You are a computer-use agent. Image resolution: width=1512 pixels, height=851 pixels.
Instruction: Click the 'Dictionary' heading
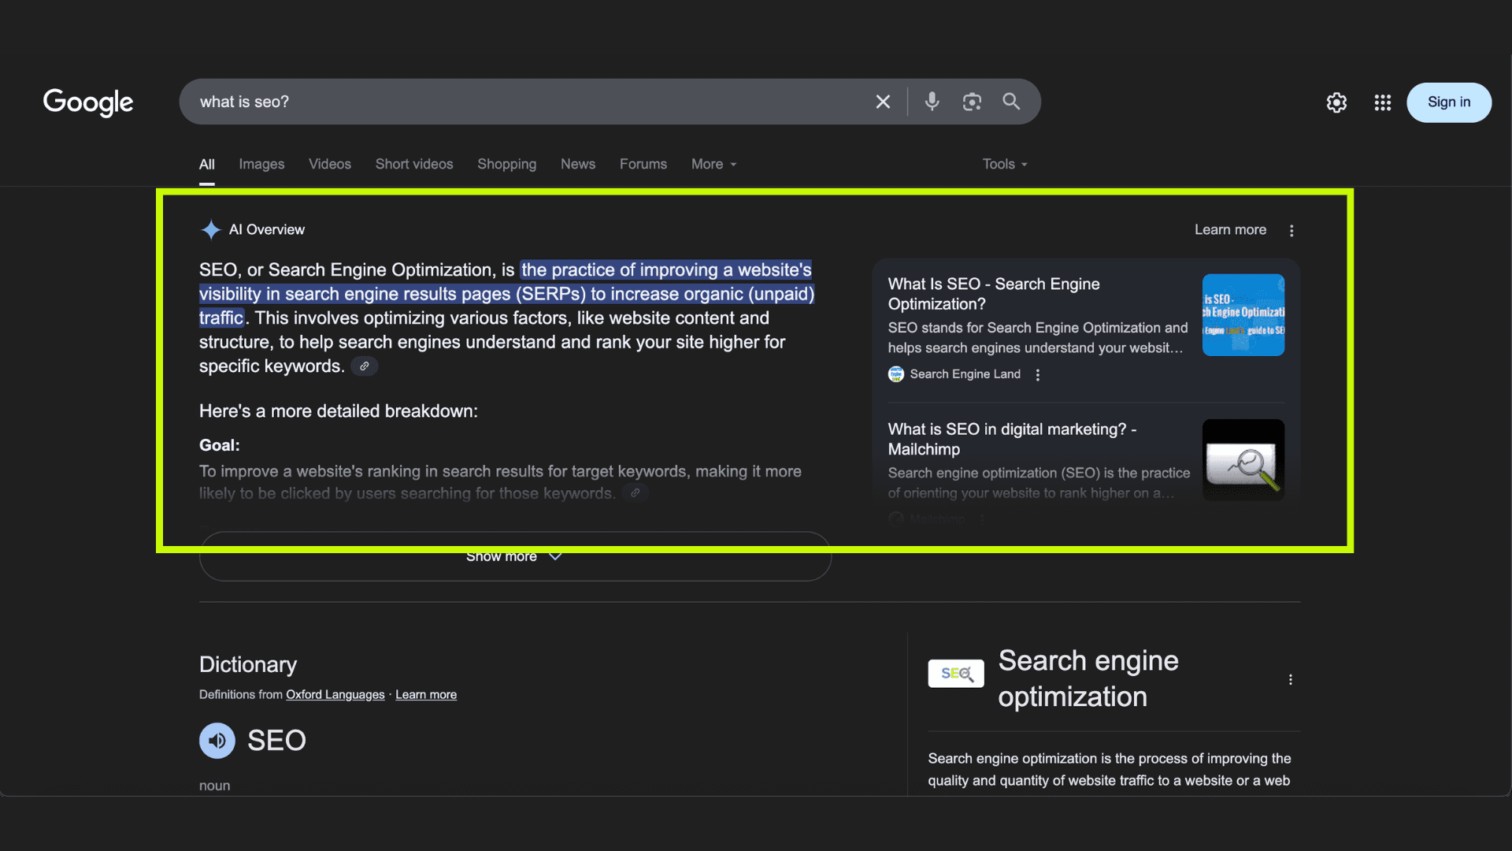pos(248,664)
